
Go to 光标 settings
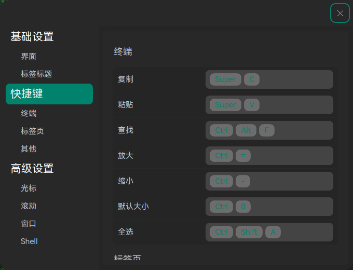[x=29, y=188]
